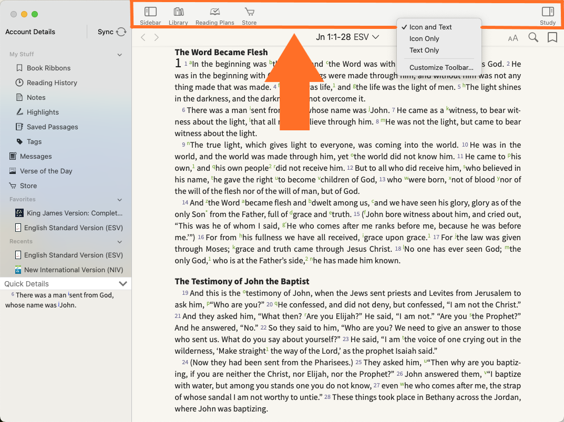Collapse the Quick Details panel
564x422 pixels.
pyautogui.click(x=123, y=284)
